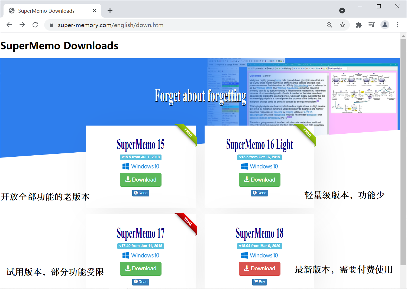
Task: Open the zoom magnifier icon in the address bar
Action: pos(330,25)
